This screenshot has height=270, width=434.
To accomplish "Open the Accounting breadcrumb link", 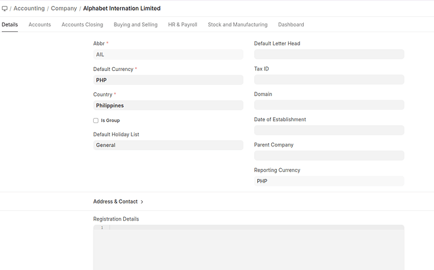I will point(29,9).
